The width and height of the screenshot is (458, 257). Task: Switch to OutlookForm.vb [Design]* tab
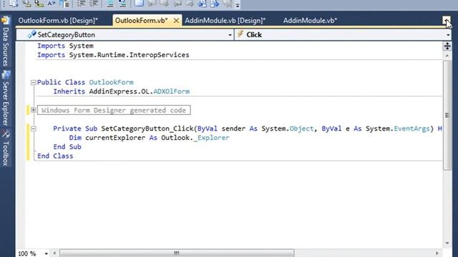[58, 21]
